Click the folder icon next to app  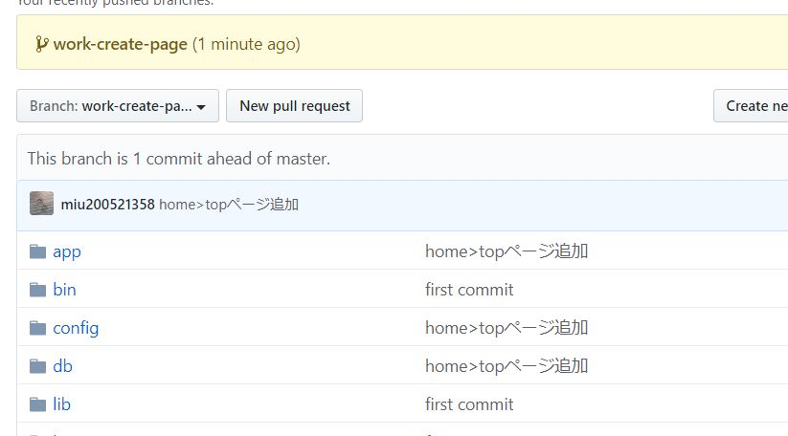37,251
